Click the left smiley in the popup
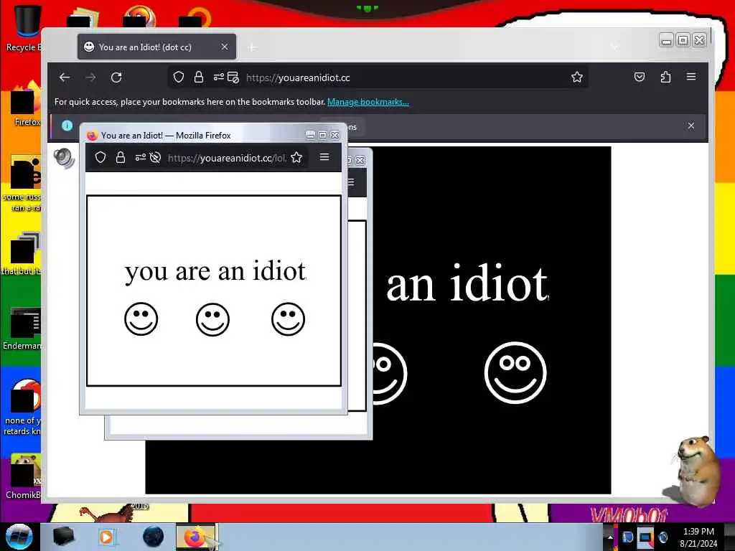The height and width of the screenshot is (551, 735). click(x=141, y=319)
